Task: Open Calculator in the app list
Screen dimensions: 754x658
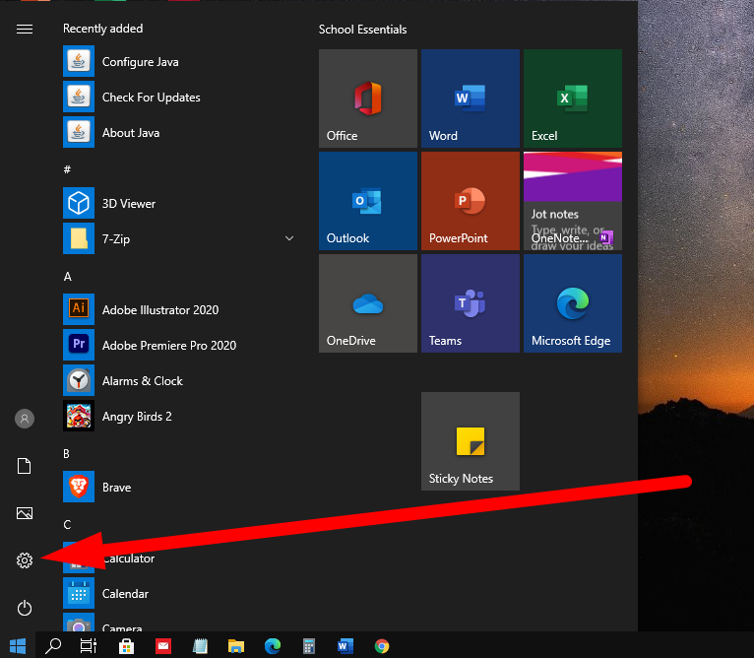Action: click(180, 558)
